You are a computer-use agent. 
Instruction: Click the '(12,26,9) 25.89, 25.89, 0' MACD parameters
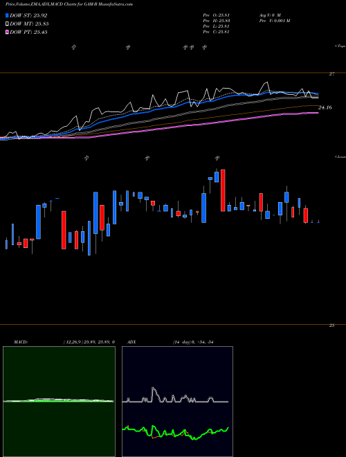(89, 342)
